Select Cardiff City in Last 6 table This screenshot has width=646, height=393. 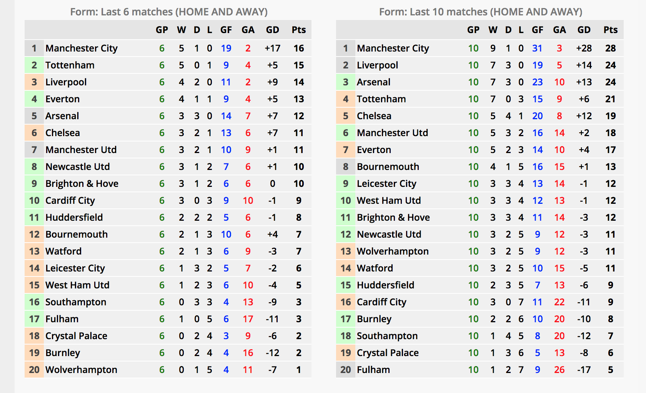70,201
